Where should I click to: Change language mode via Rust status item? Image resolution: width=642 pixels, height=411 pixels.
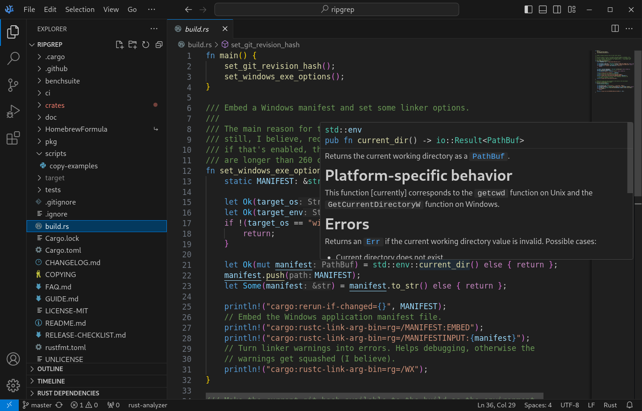[610, 405]
